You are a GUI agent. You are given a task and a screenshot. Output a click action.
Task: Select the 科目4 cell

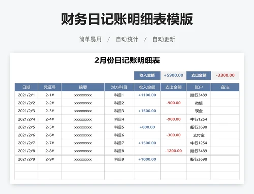(119, 119)
